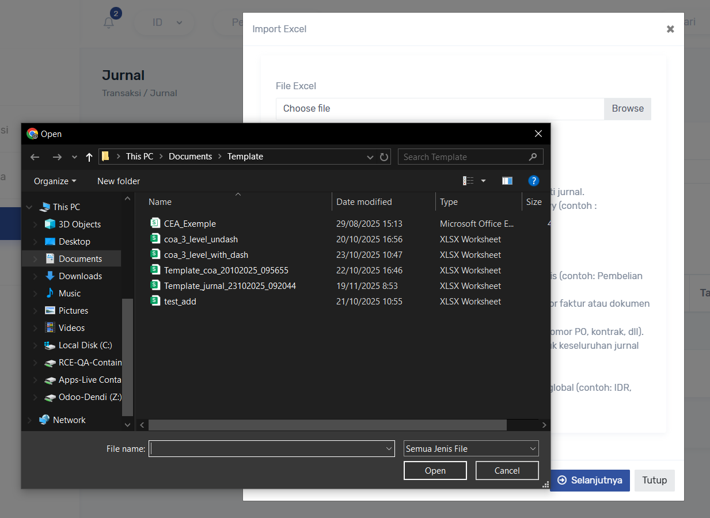Image resolution: width=710 pixels, height=518 pixels.
Task: Open the file type filter dropdown
Action: click(x=471, y=449)
